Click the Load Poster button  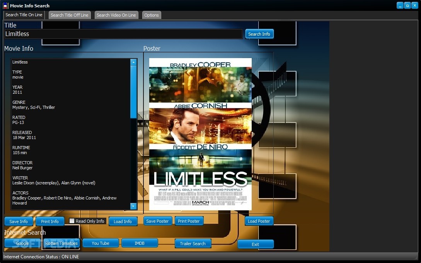point(259,221)
